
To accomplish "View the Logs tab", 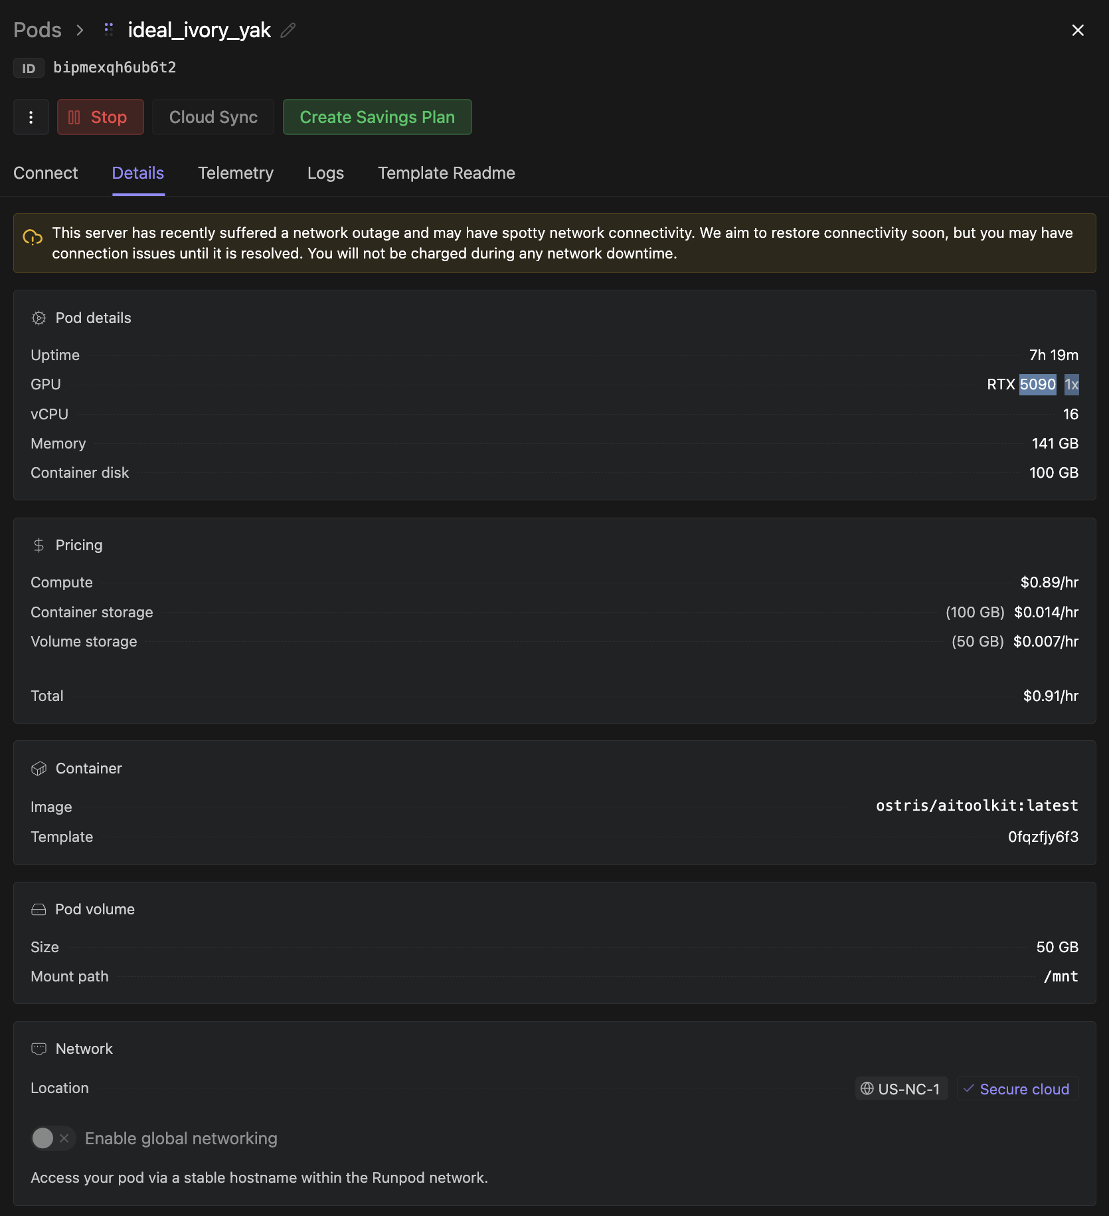I will pos(325,173).
